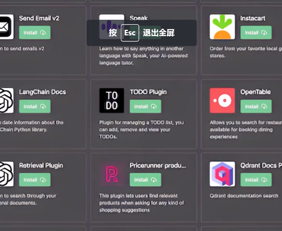Screen dimensions: 282x231
Task: Select the Qdrant Docs title
Action: tap(261, 165)
